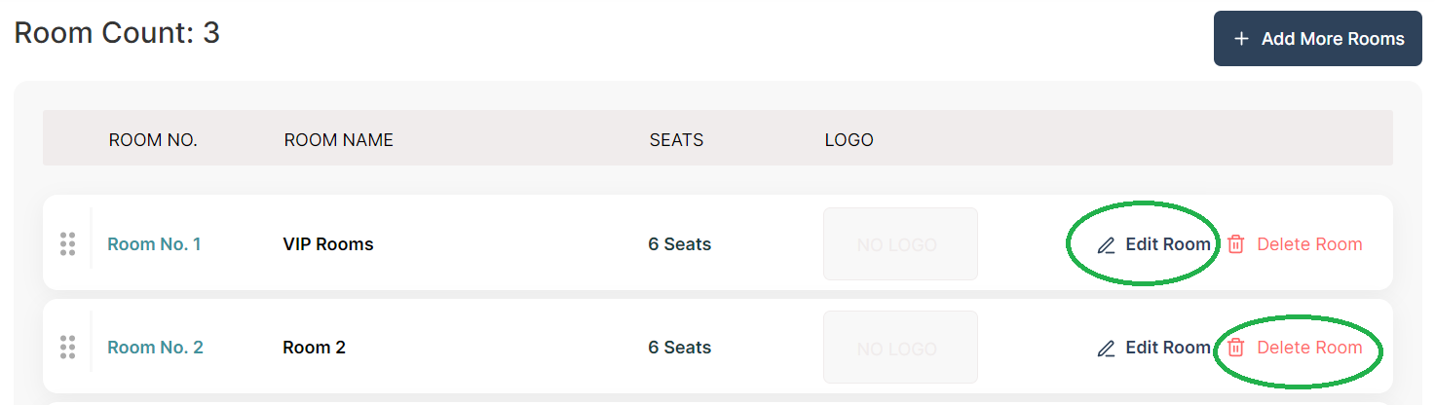Click the LOGO column header
Image resolution: width=1435 pixels, height=405 pixels.
[x=849, y=140]
